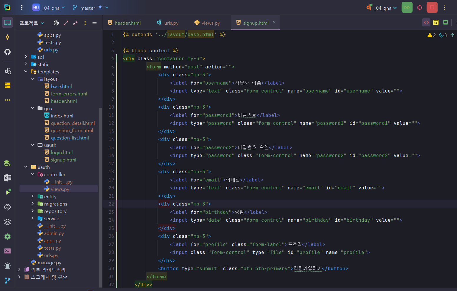Switch editor to split editor-preview mode
457x291 pixels.
tap(436, 23)
